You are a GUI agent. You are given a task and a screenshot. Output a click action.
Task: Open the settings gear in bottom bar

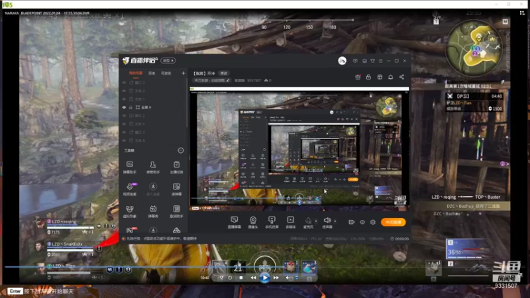(x=373, y=222)
